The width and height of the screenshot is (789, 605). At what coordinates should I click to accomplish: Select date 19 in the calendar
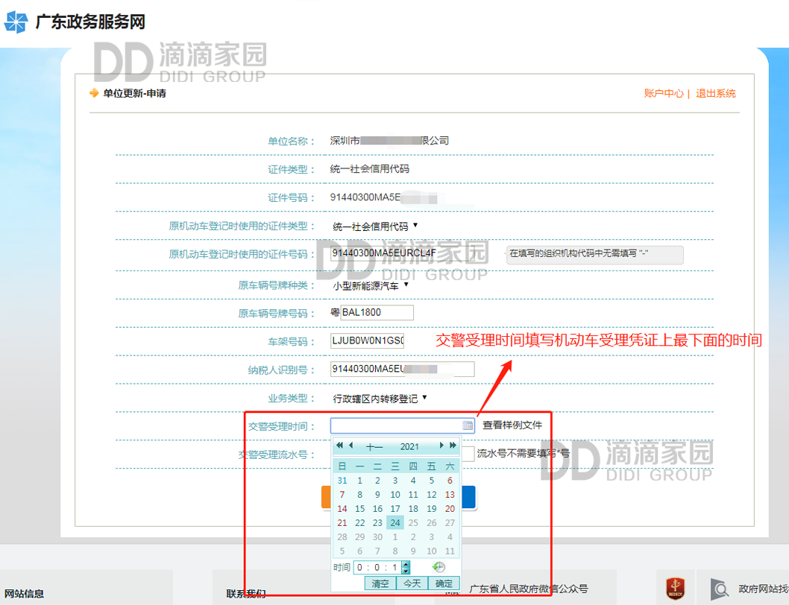(431, 508)
